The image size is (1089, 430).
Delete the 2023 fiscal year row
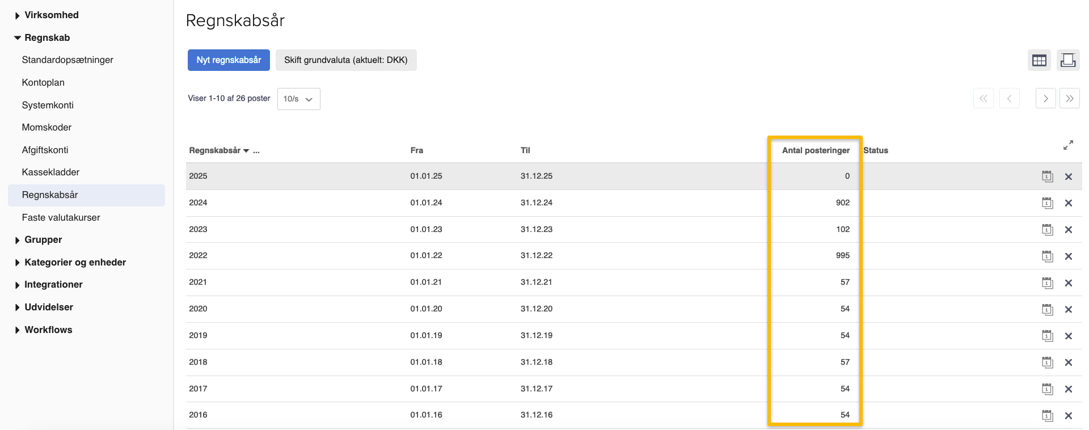click(1069, 230)
